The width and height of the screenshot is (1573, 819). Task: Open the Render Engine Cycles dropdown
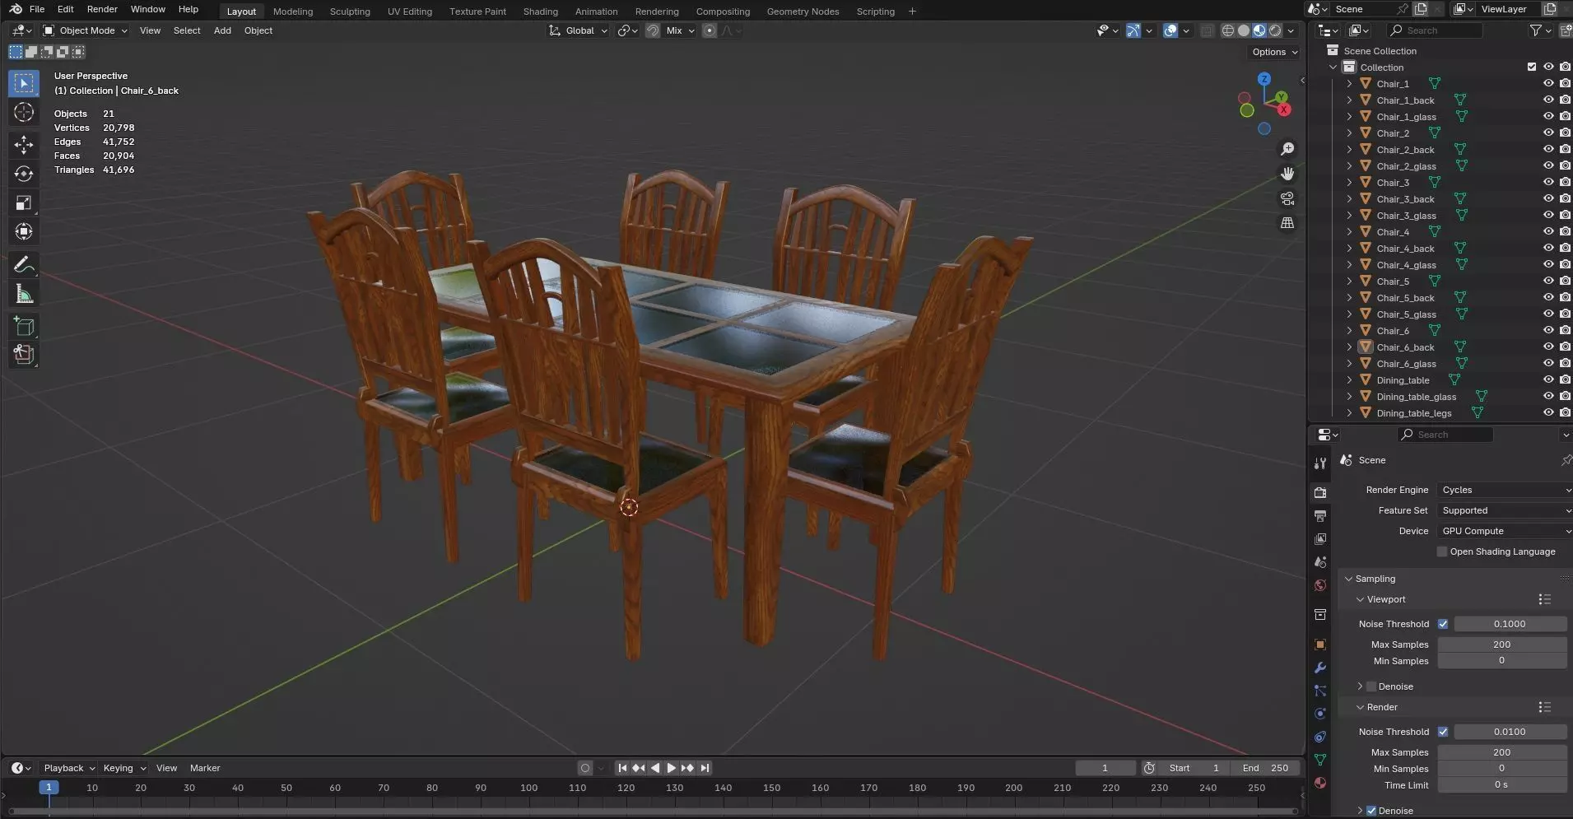(1505, 490)
